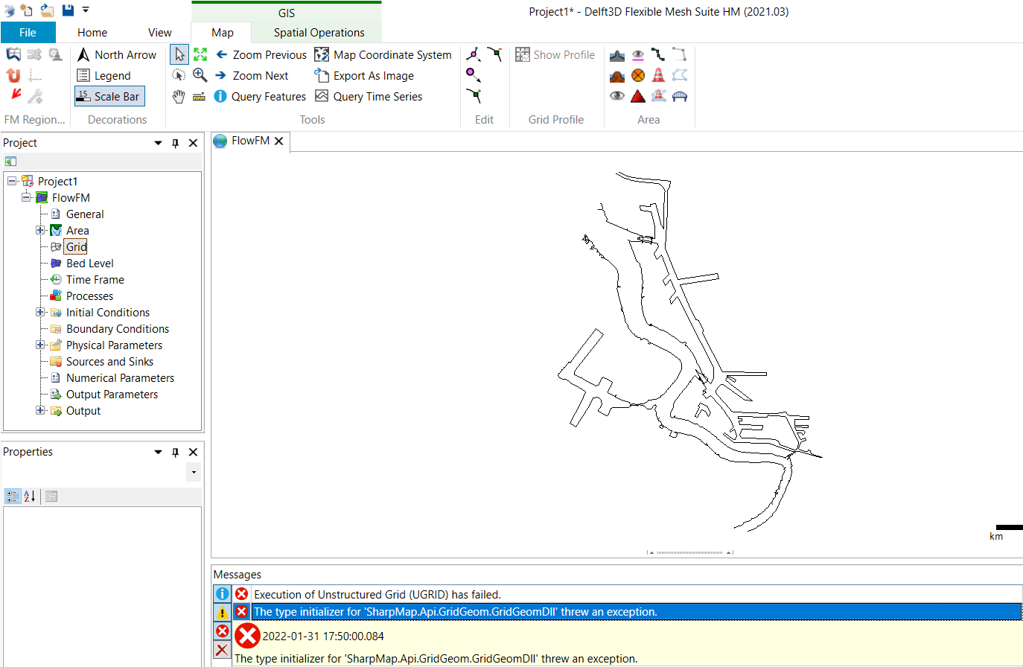Select the bridge icon in Area group
Viewport: 1023px width, 667px height.
(x=679, y=96)
